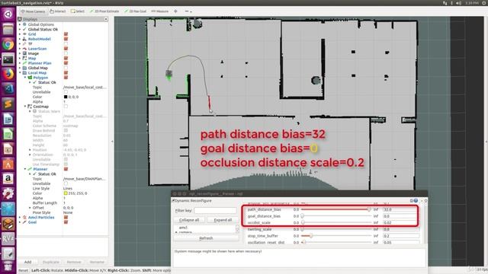Activate the Select tool in toolbar
This screenshot has width=488, height=274.
(78, 11)
